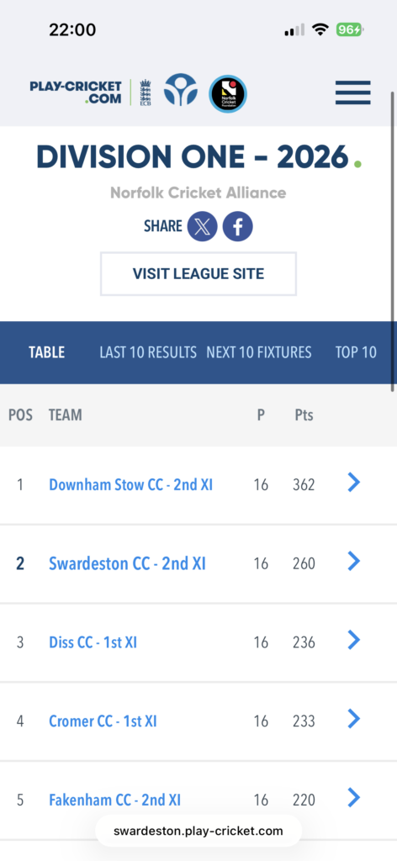The width and height of the screenshot is (397, 861).
Task: Expand Swardeston CC 2nd XI row chevron
Action: click(x=354, y=561)
